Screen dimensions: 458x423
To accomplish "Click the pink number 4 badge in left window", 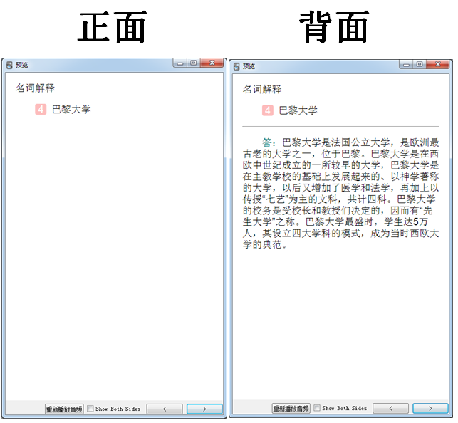I will (41, 110).
